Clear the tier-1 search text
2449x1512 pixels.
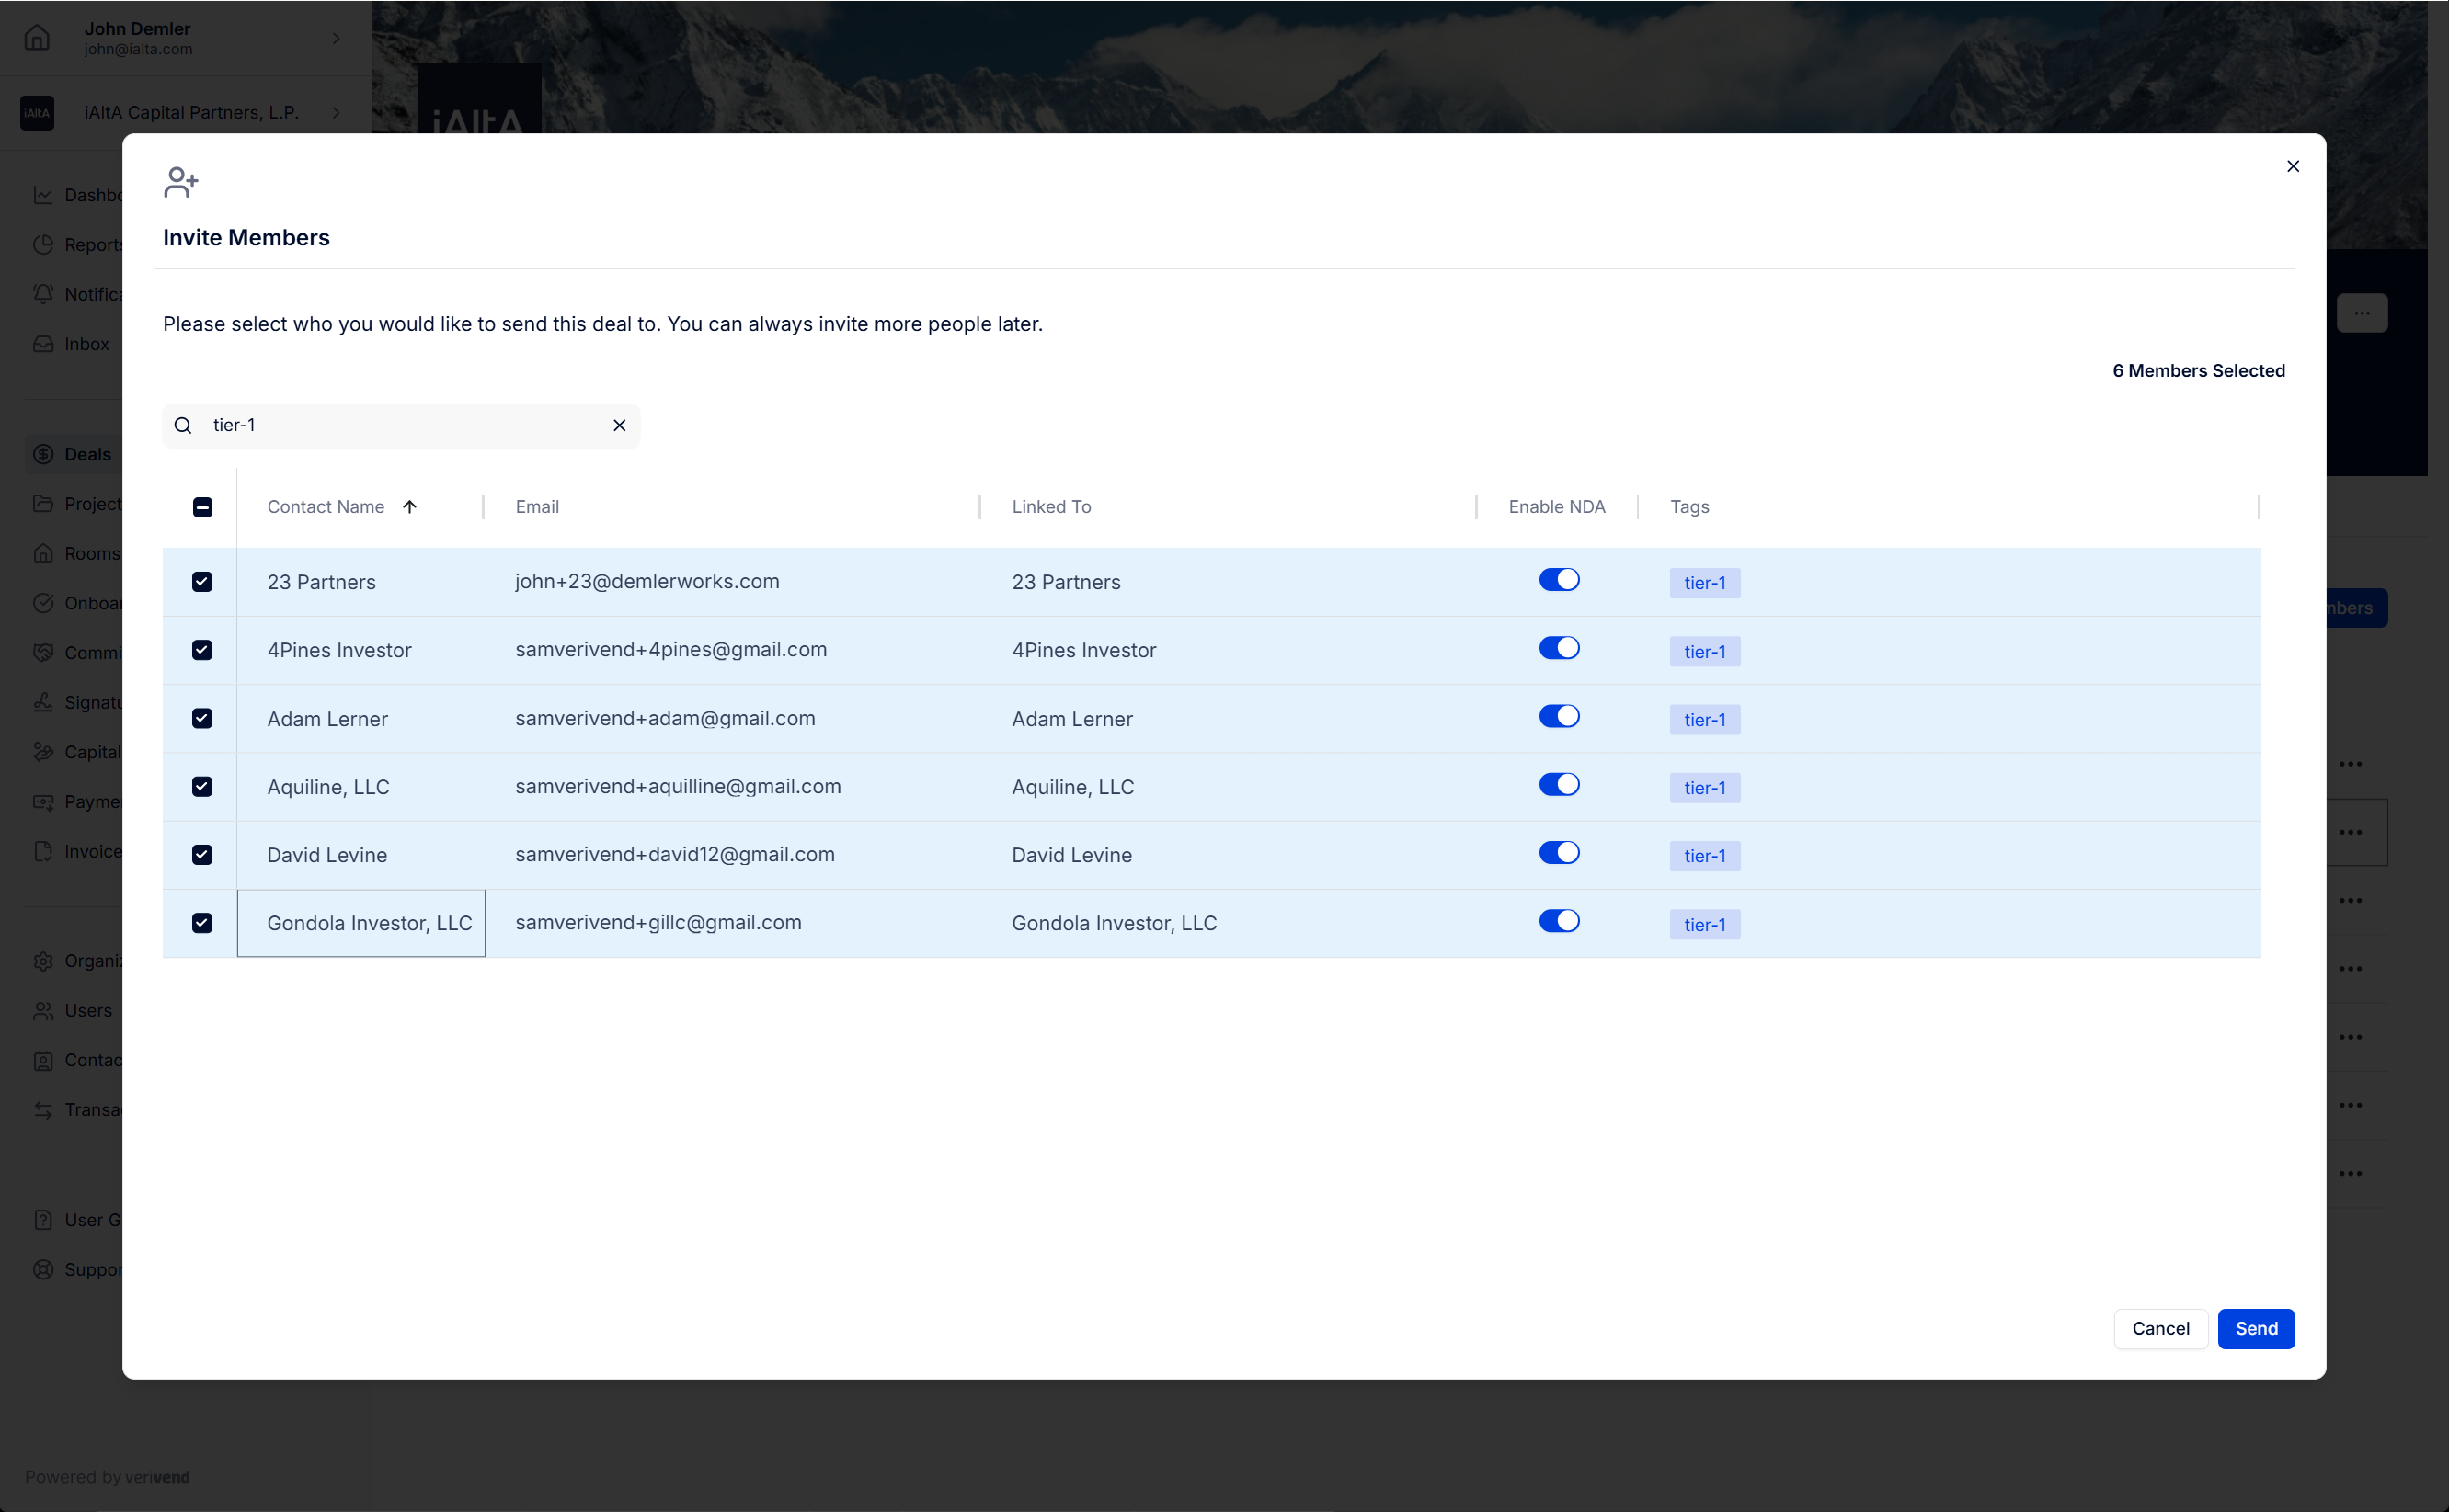pos(619,425)
